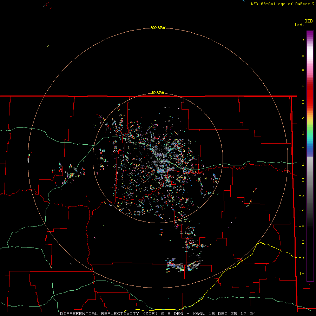Click the -7 dB value on the color scale
Image resolution: width=316 pixels, height=316 pixels.
coord(302,258)
